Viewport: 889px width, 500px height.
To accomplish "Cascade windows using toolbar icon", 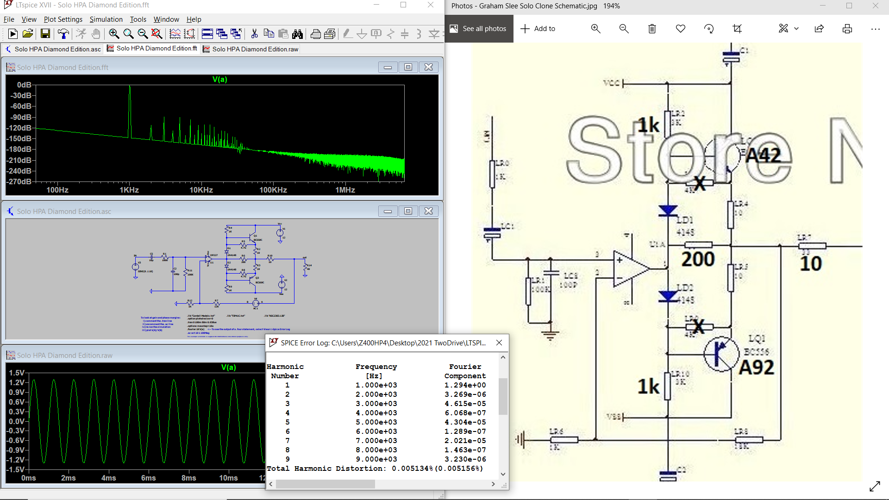I will coord(236,34).
